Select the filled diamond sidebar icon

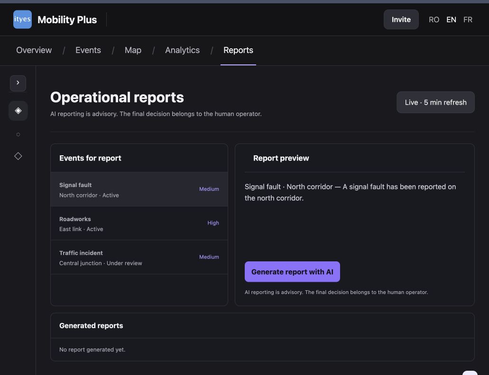[18, 110]
